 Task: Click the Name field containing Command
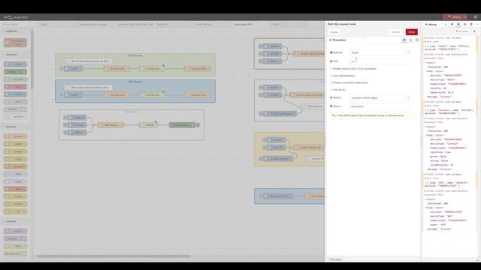(380, 106)
